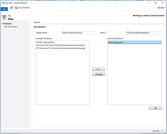Select UTC Conversion Time Zone Code attribute
The width and height of the screenshot is (167, 134).
(x=60, y=48)
